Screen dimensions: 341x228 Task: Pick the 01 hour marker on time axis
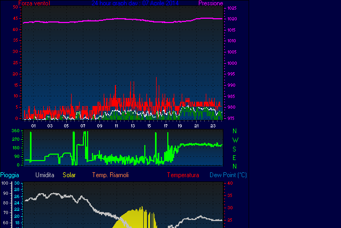coord(34,126)
